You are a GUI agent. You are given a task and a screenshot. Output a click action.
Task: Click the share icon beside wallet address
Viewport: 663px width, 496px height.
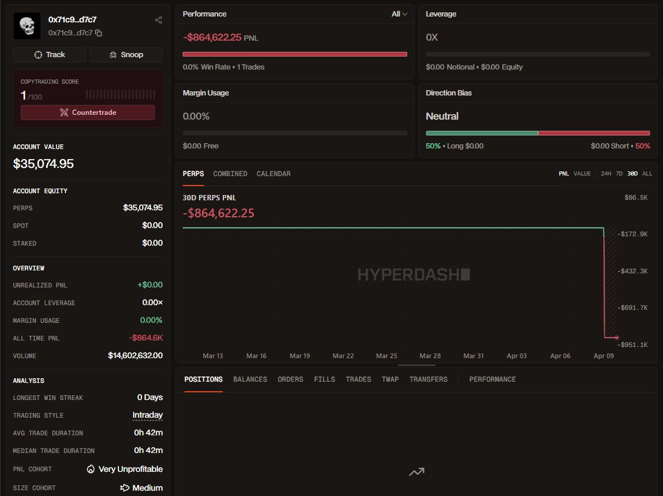[x=159, y=21]
